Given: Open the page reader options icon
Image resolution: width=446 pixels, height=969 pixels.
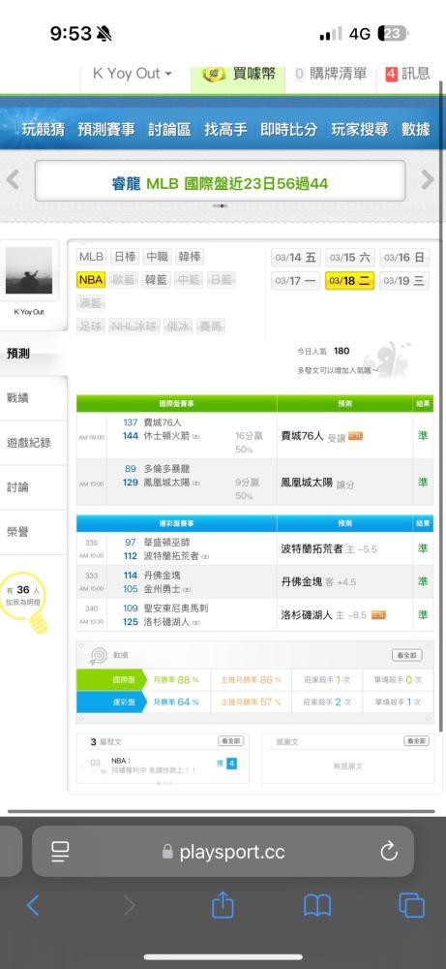Looking at the screenshot, I should 60,852.
